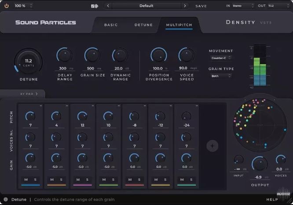Click the Voices level knob

(281, 160)
